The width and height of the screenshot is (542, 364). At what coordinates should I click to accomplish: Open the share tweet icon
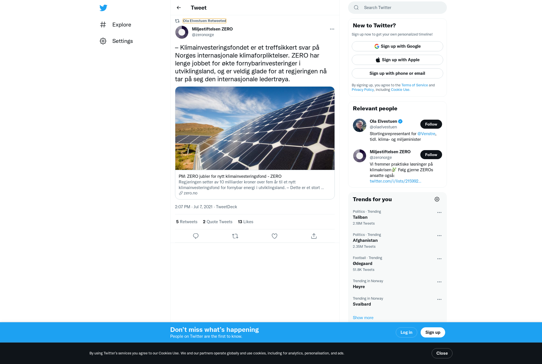pos(314,236)
